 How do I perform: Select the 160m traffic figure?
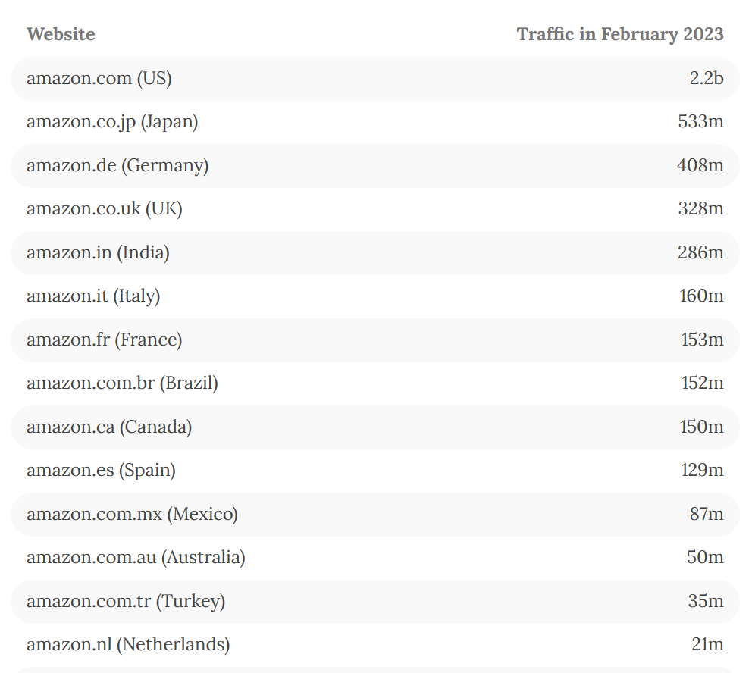pyautogui.click(x=701, y=296)
